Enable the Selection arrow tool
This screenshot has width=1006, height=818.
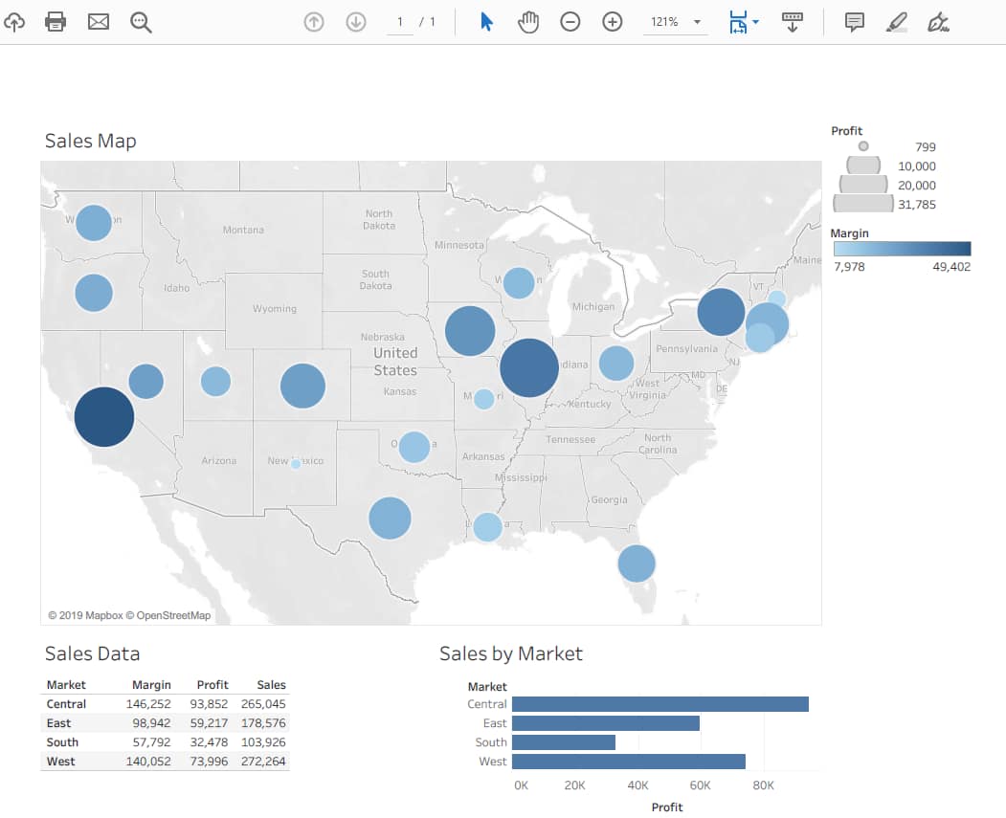(x=486, y=21)
